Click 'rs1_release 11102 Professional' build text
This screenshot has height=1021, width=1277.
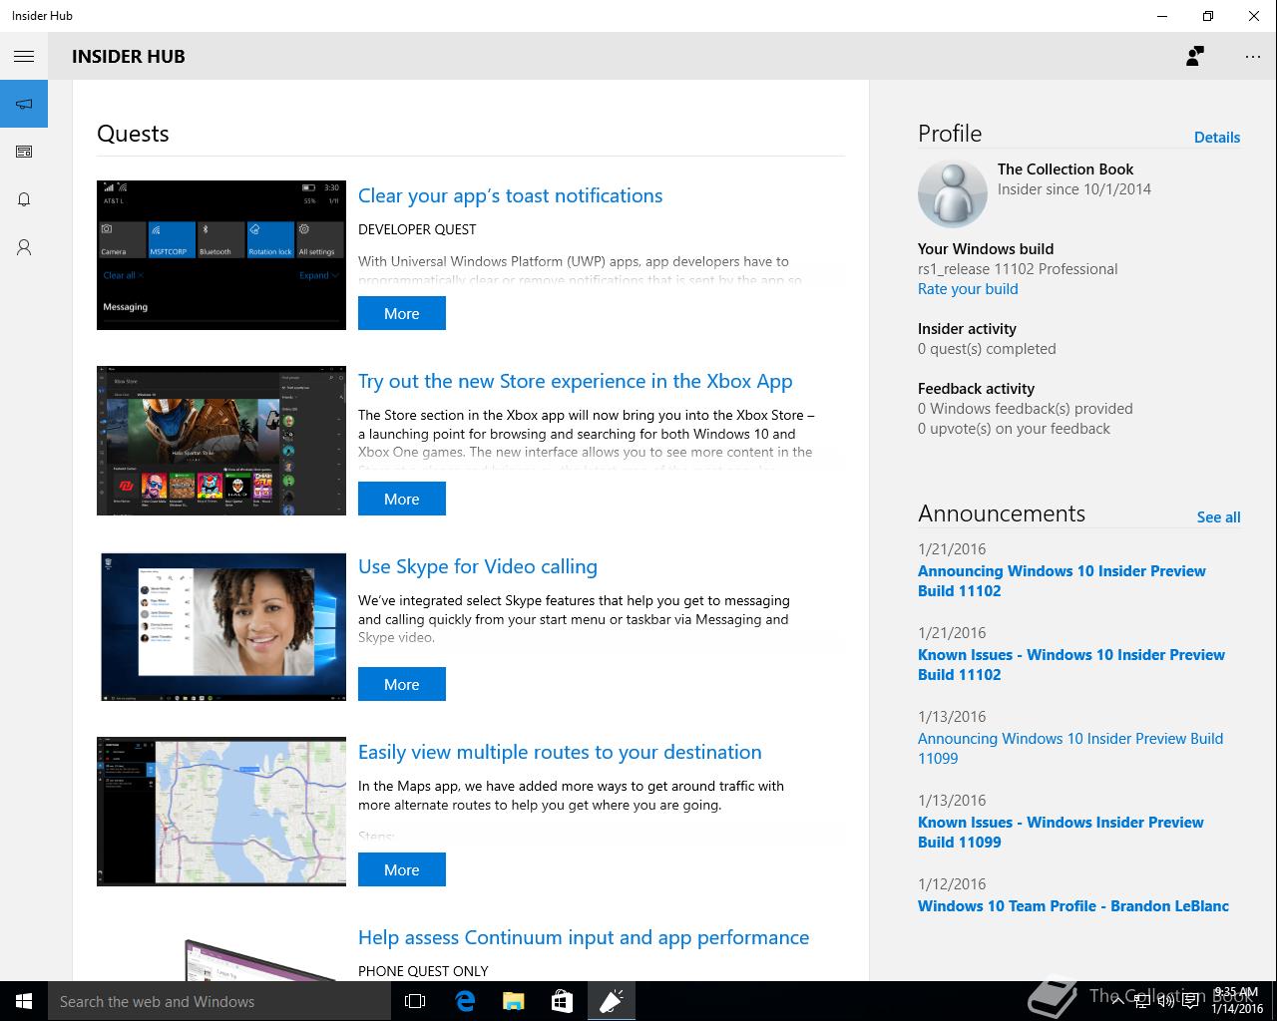click(1018, 269)
